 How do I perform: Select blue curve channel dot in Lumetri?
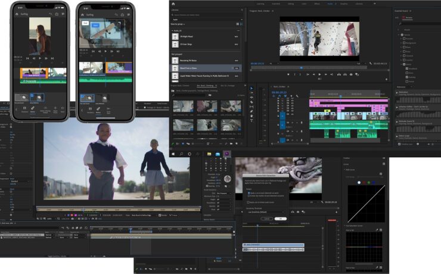(374, 183)
